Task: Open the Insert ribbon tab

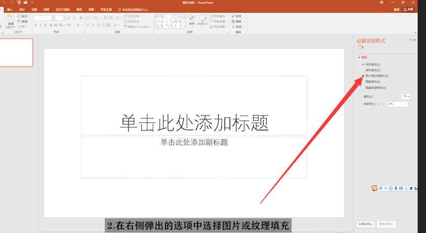Action: click(x=10, y=9)
